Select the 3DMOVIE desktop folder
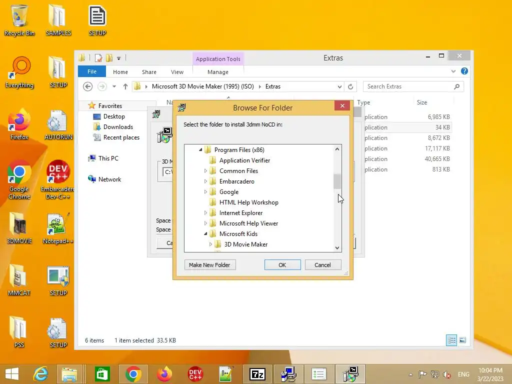 19,228
